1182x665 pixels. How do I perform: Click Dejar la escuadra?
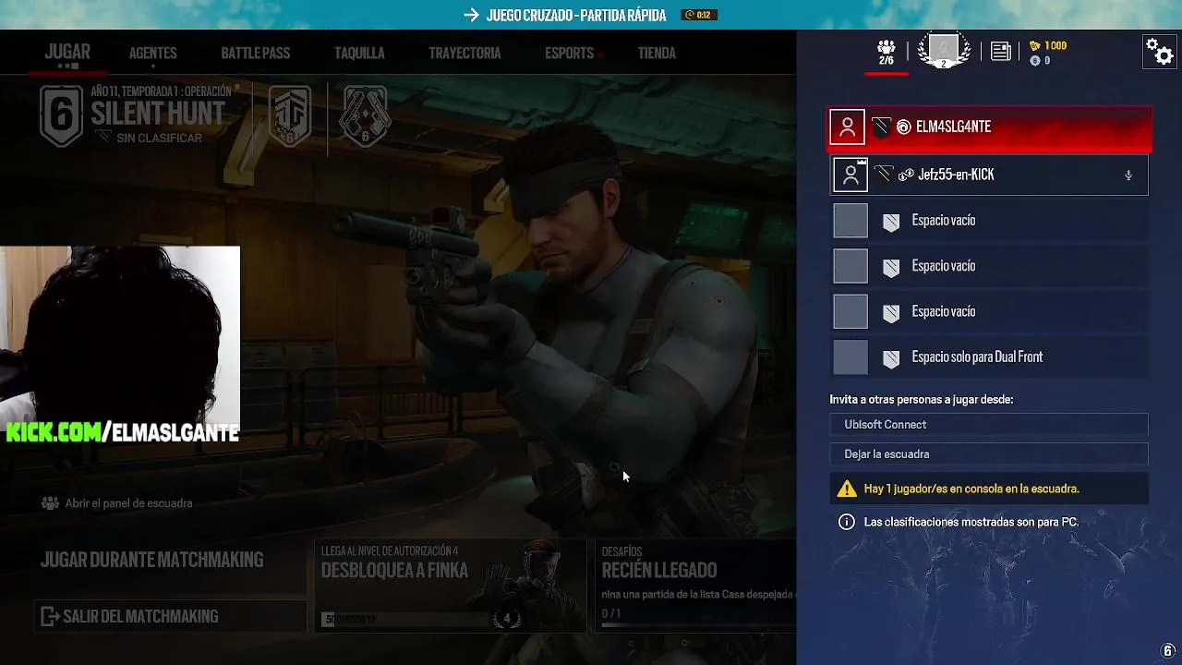point(989,454)
